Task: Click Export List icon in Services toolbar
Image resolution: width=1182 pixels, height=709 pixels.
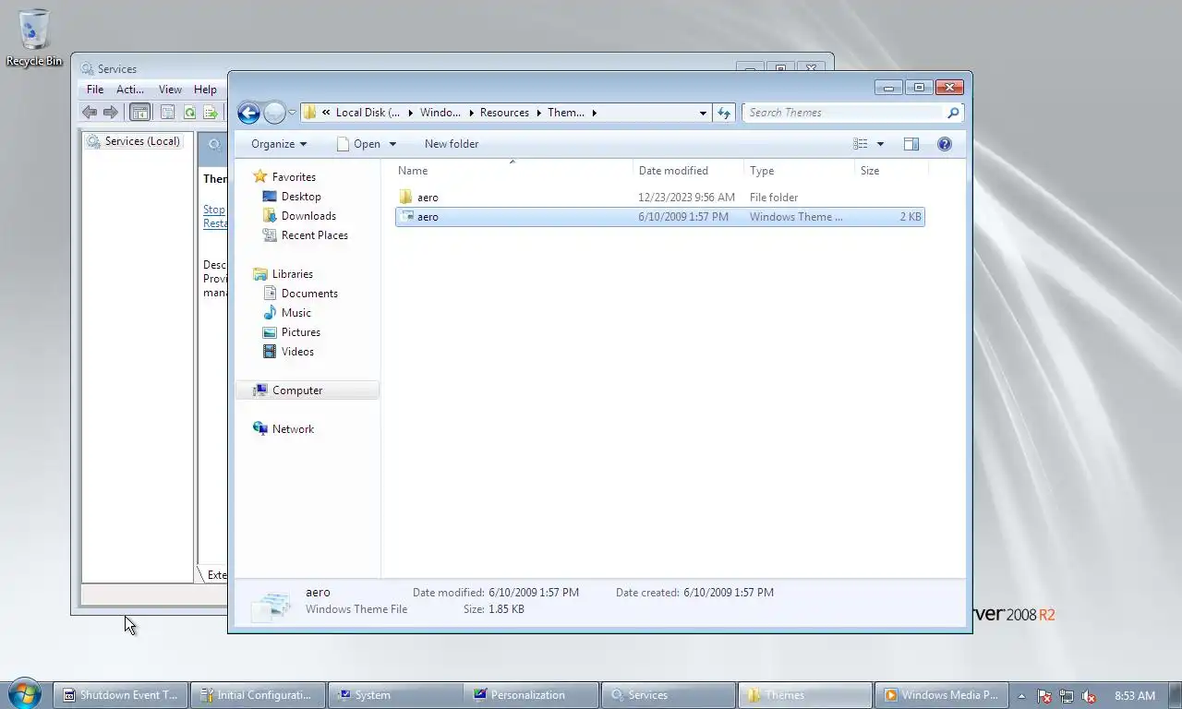Action: point(211,113)
